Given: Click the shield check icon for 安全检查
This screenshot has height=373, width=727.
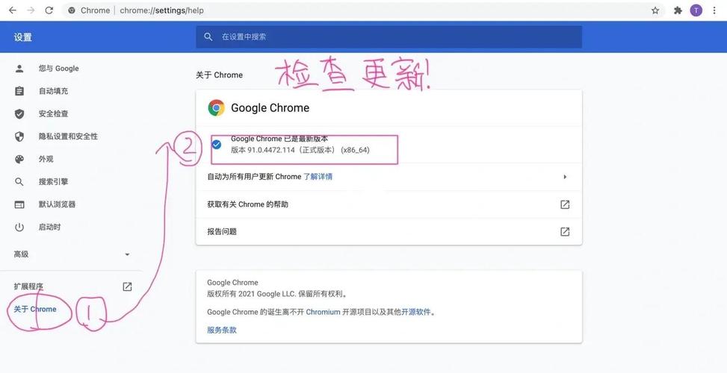Looking at the screenshot, I should click(x=19, y=114).
